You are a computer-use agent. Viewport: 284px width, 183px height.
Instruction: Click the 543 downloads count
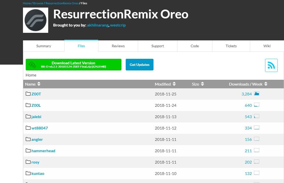click(x=248, y=117)
